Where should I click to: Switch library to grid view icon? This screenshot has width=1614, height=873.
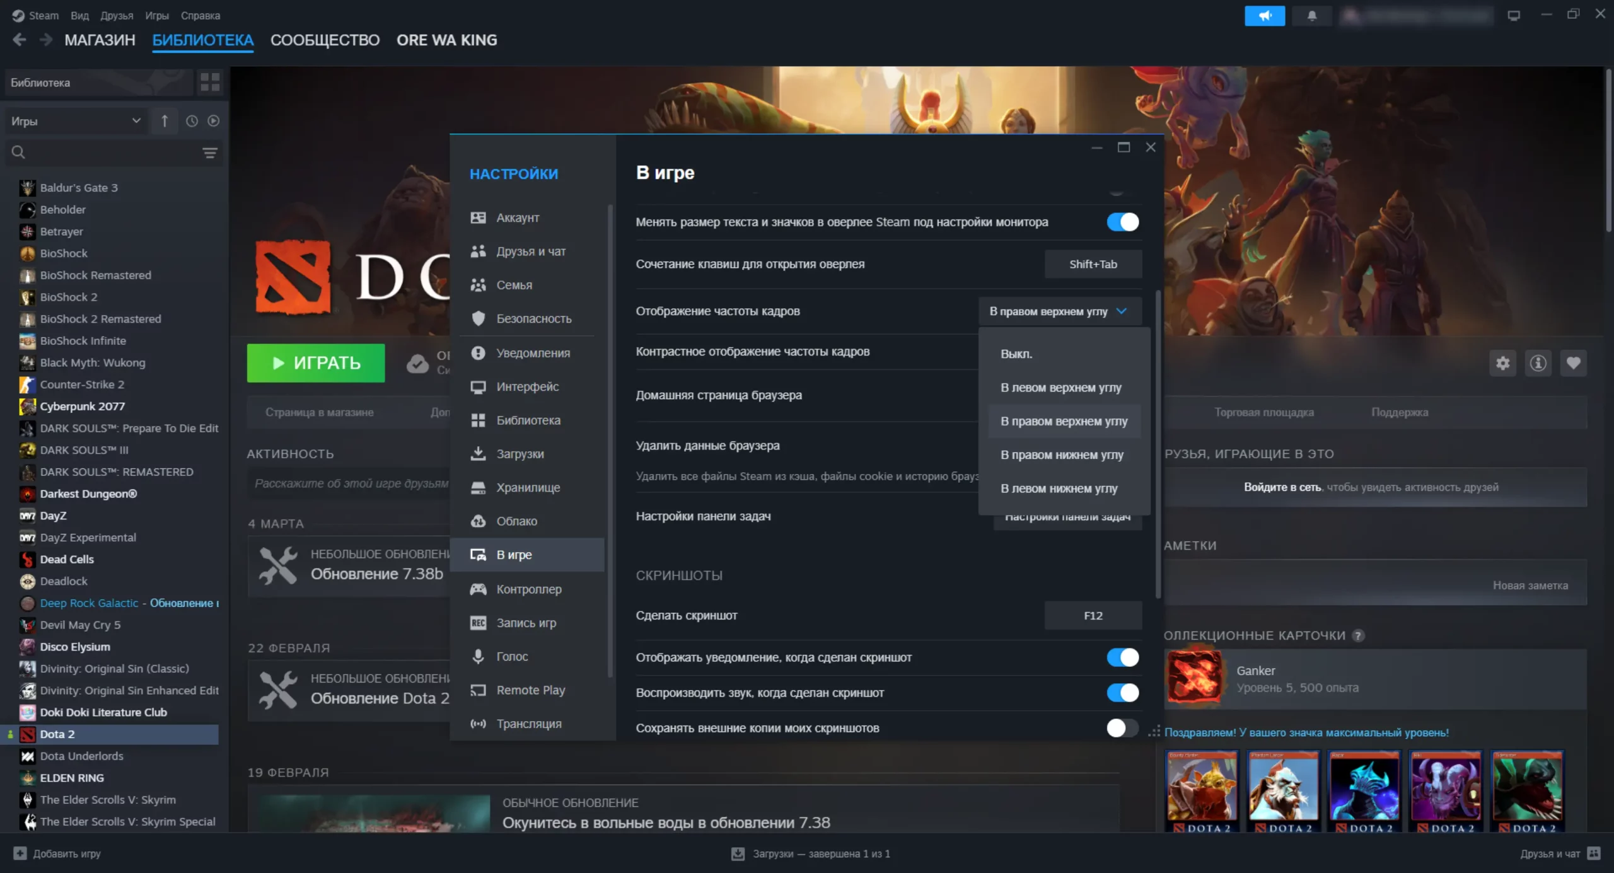(x=210, y=82)
